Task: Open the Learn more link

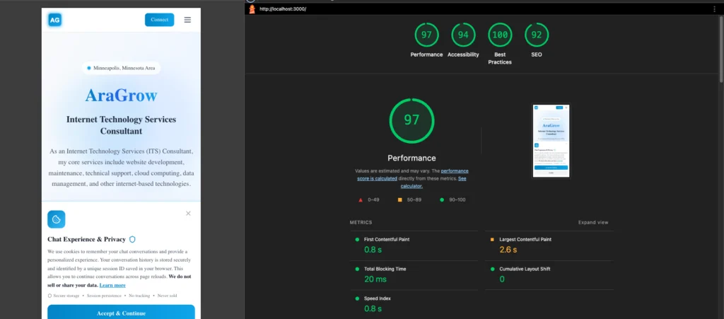Action: 112,285
